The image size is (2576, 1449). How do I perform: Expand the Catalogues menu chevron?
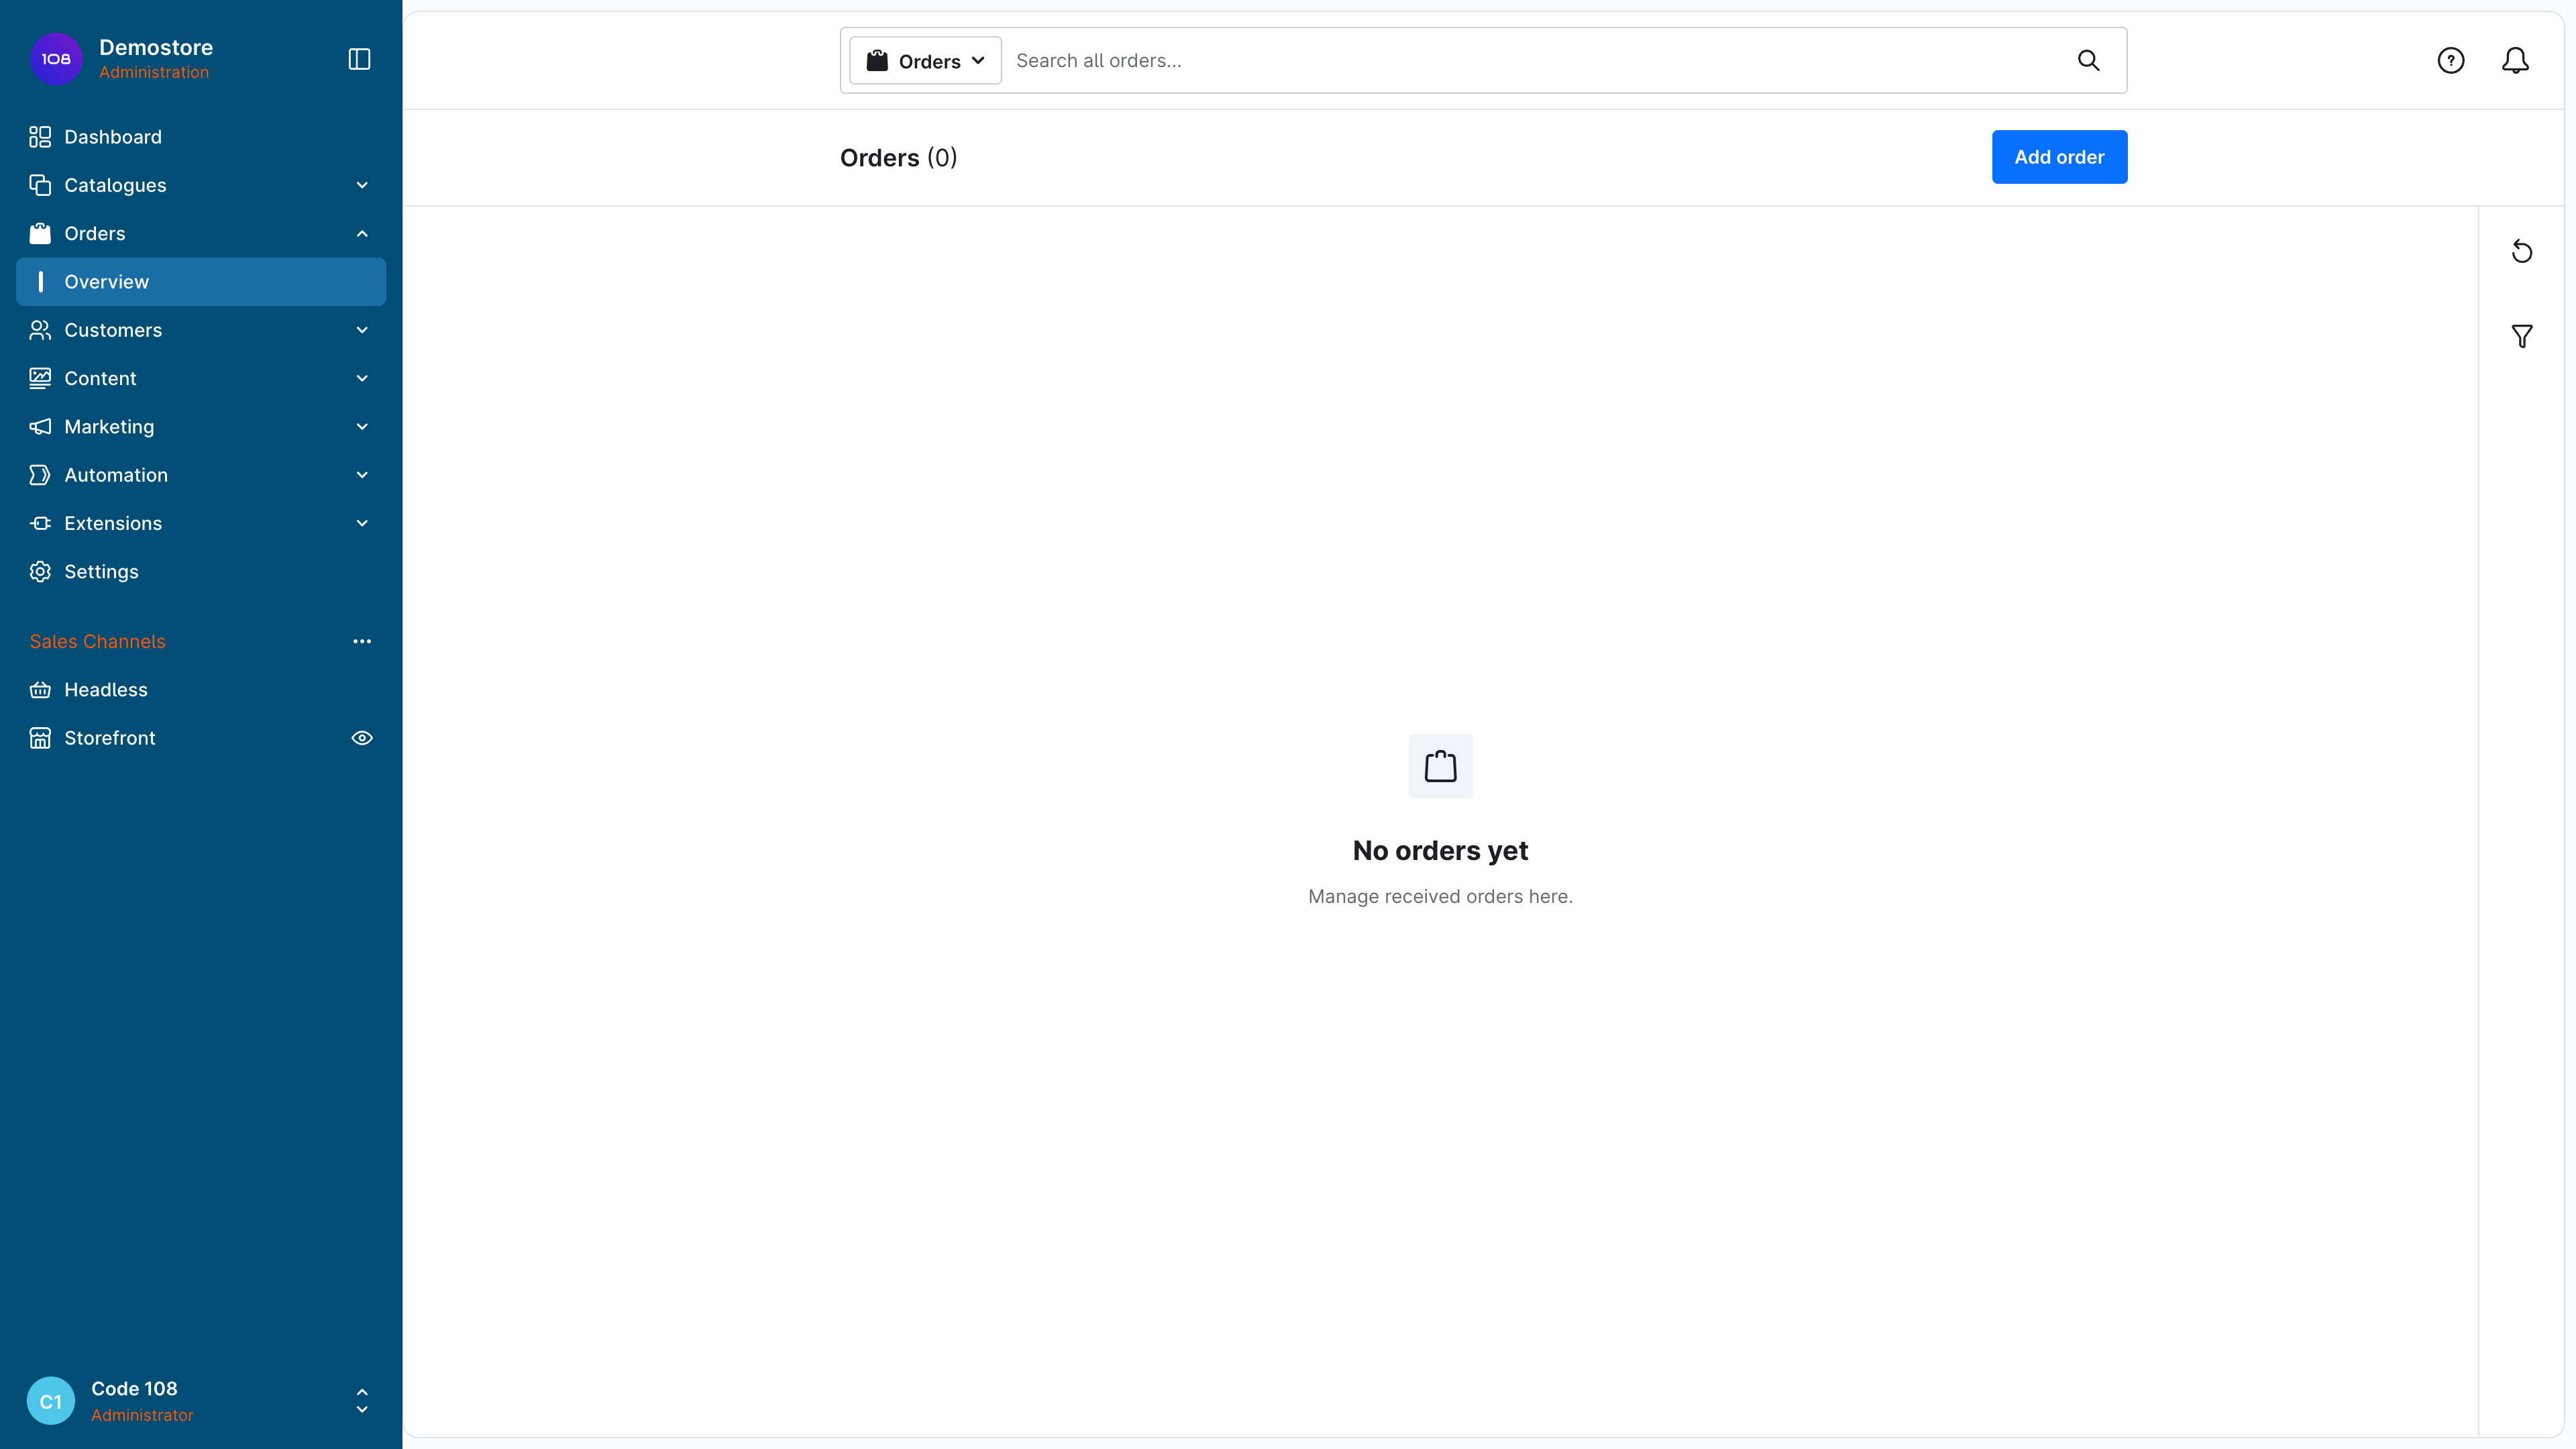[362, 185]
